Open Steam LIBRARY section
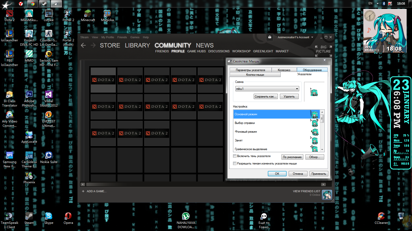Image resolution: width=412 pixels, height=231 pixels. point(137,45)
